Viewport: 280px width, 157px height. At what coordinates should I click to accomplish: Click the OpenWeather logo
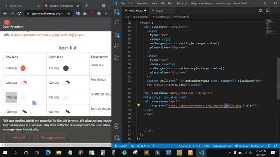tap(13, 24)
